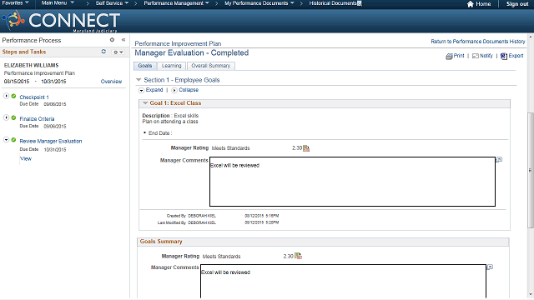Refresh the Steps and Tasks list

(x=103, y=52)
